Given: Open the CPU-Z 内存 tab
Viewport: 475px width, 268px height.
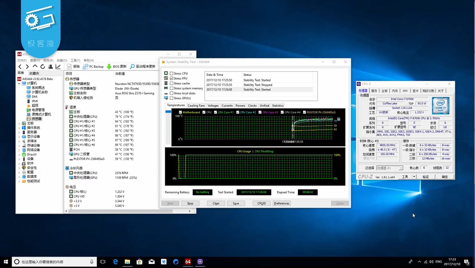Looking at the screenshot, I should tap(395, 91).
